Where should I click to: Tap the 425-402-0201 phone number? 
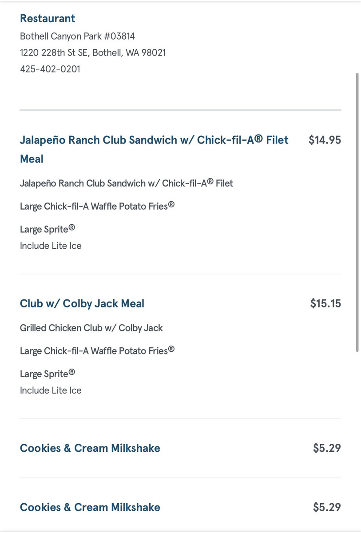tap(50, 69)
